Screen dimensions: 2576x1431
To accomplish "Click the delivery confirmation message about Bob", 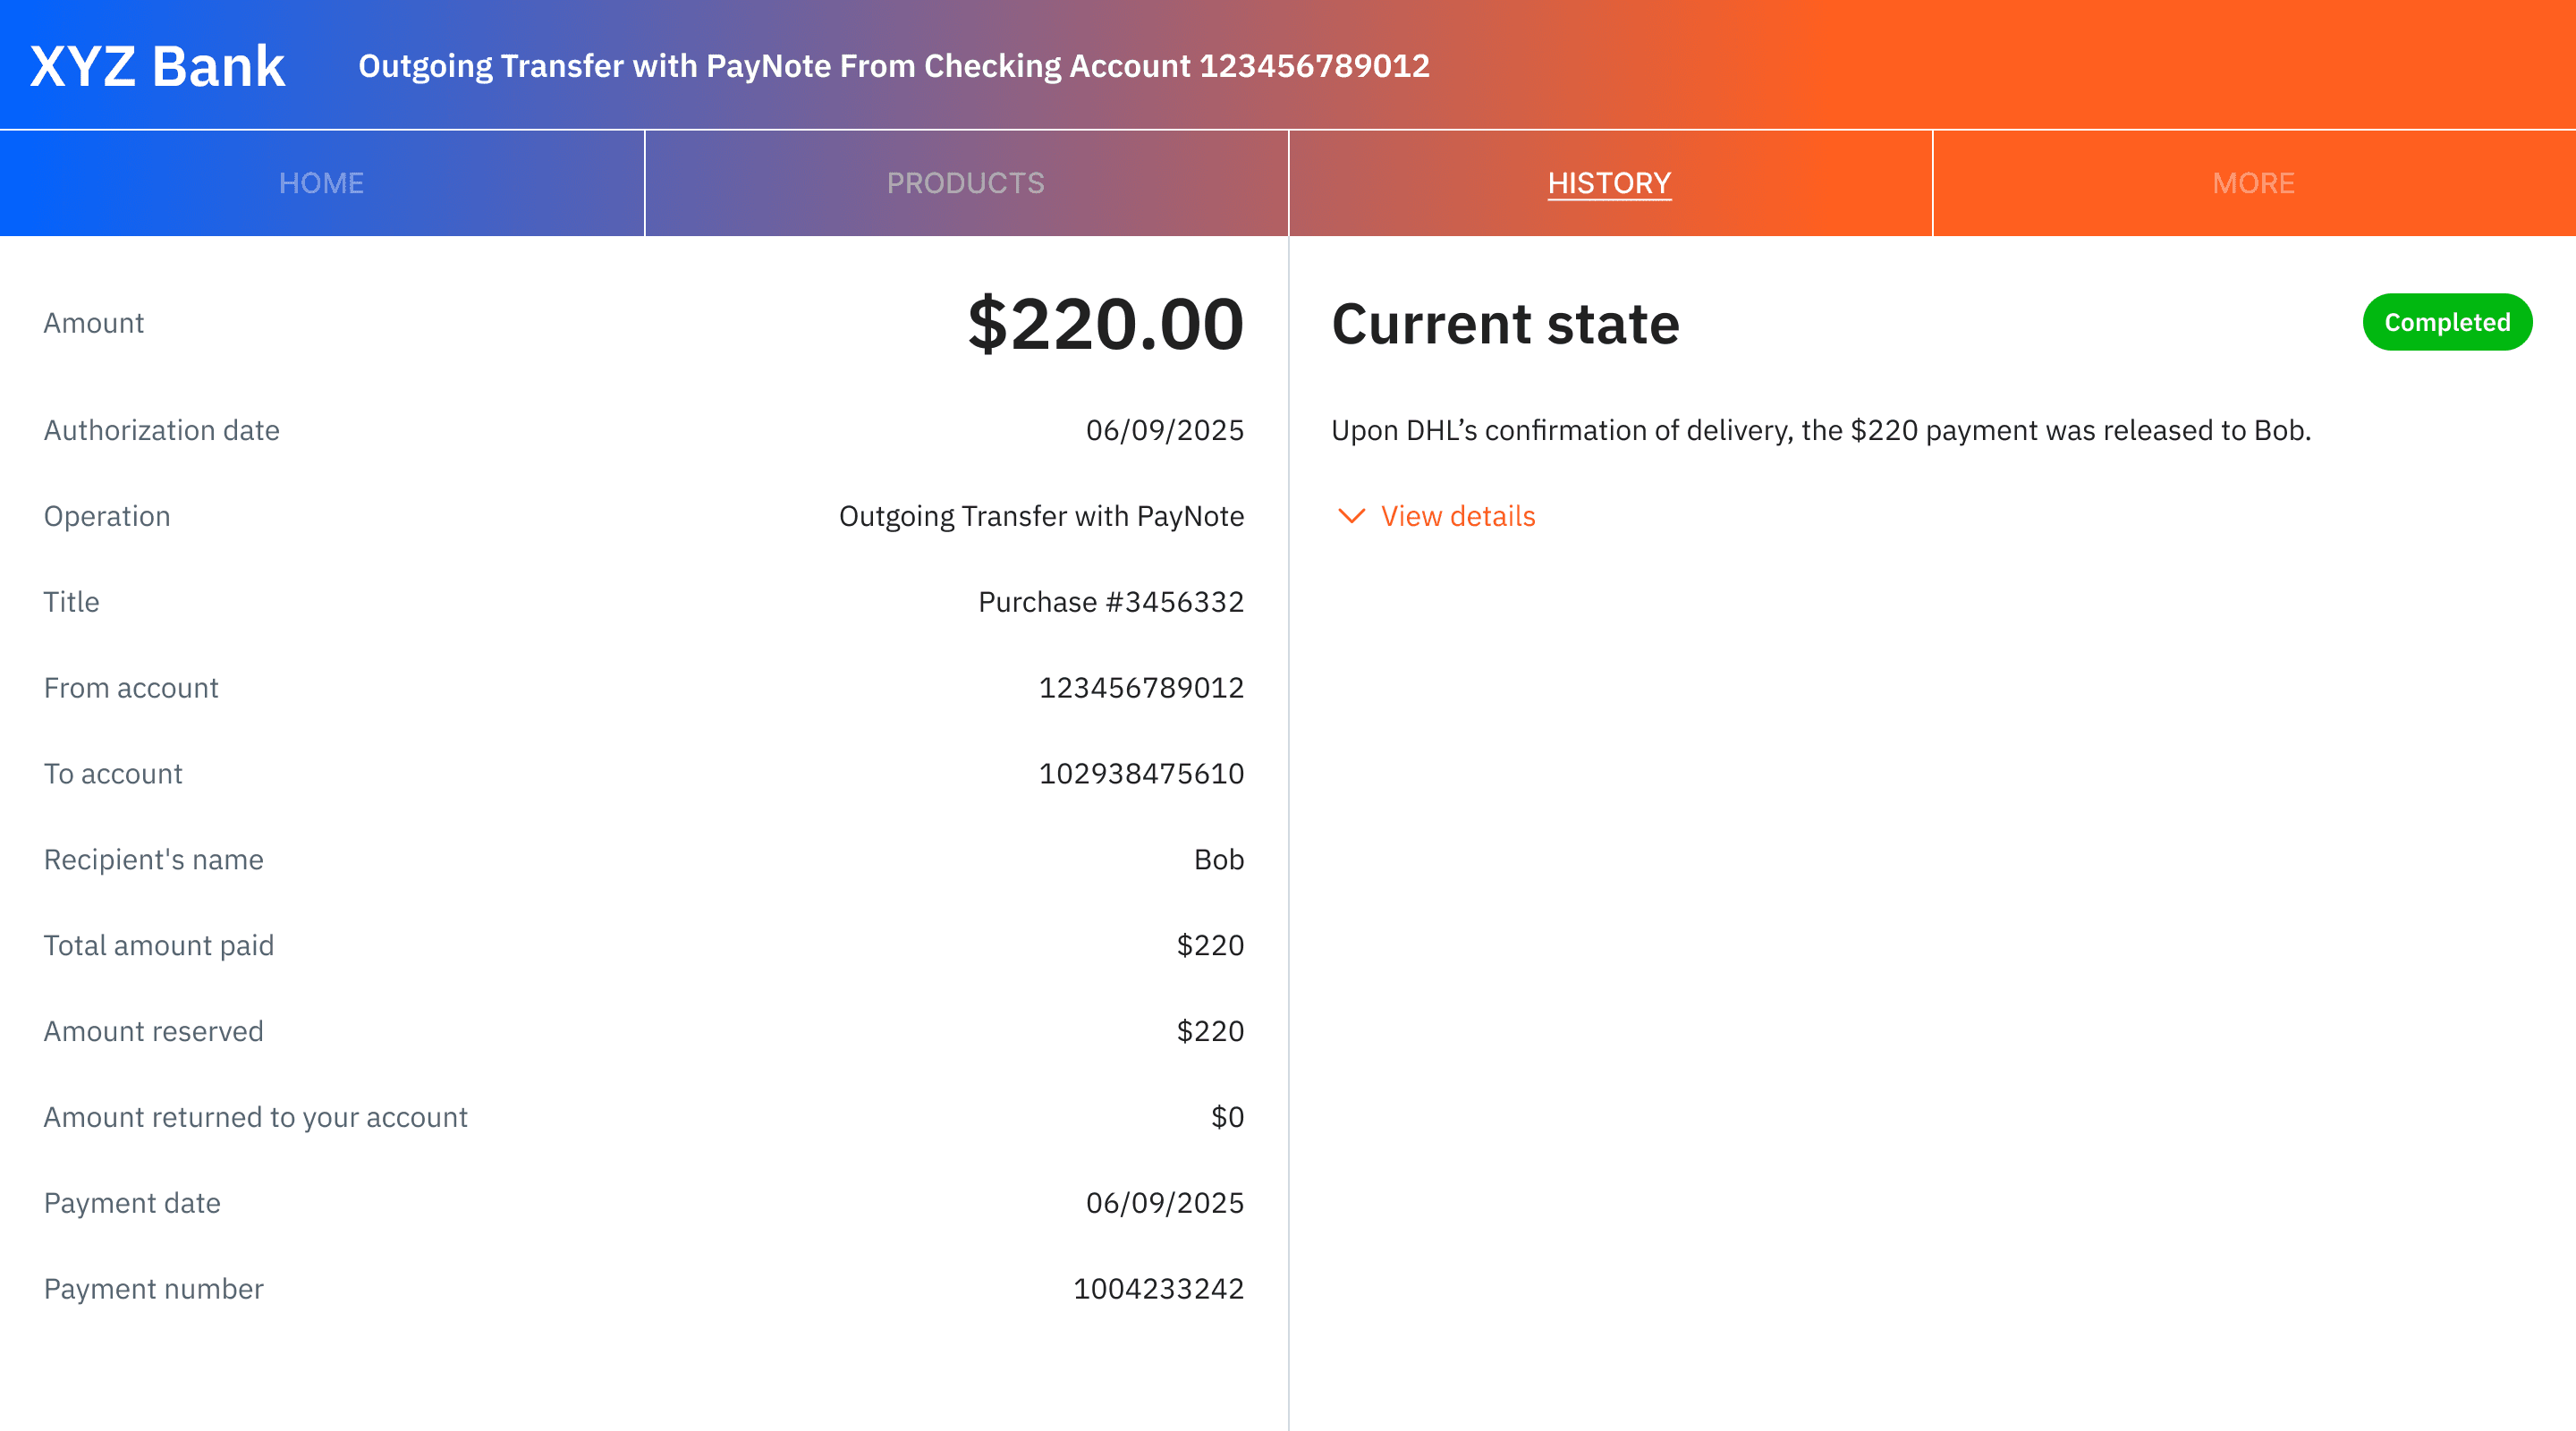I will click(1820, 430).
